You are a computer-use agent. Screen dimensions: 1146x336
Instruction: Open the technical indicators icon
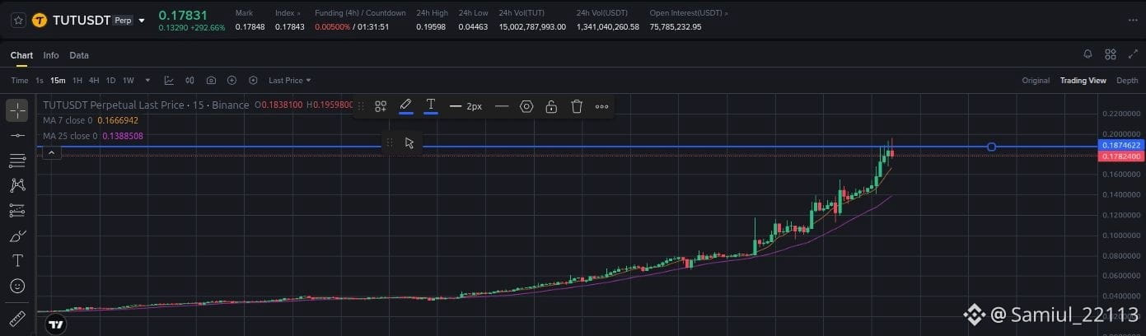(169, 81)
